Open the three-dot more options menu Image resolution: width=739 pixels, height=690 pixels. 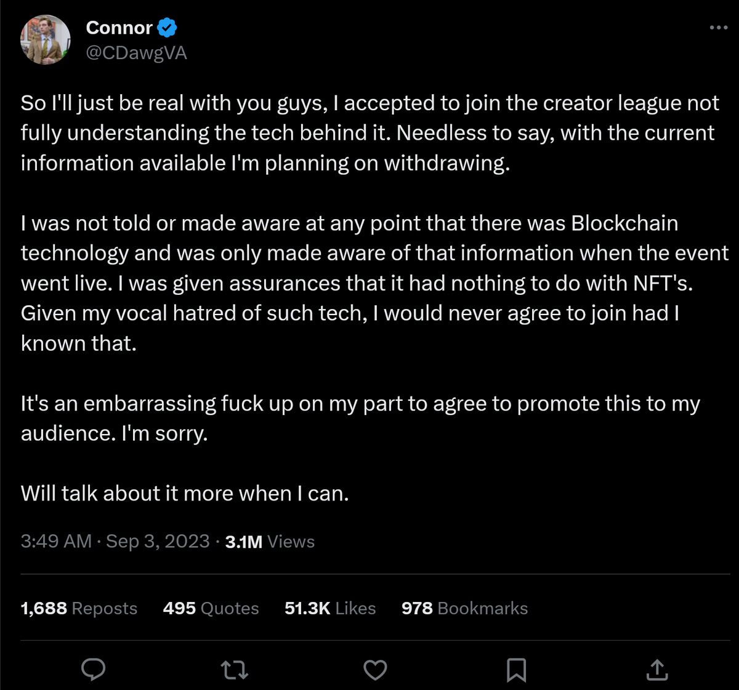tap(718, 28)
